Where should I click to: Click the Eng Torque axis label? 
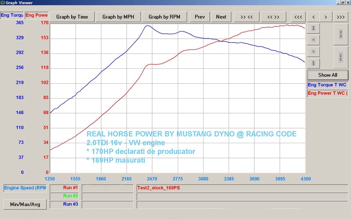[12, 15]
